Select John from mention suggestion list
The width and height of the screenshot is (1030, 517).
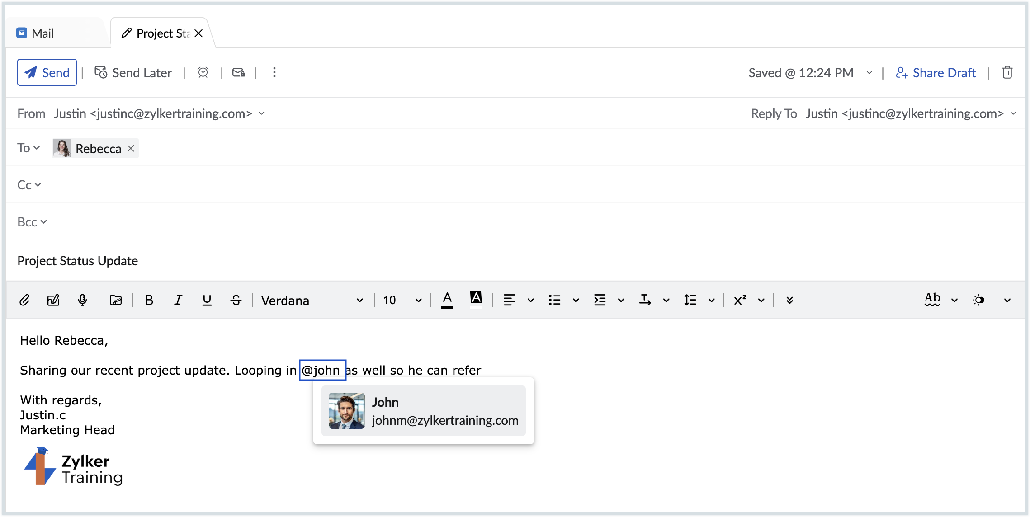[x=423, y=411]
